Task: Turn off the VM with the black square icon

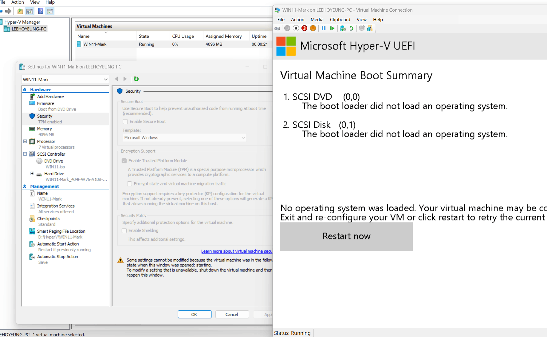Action: [296, 28]
